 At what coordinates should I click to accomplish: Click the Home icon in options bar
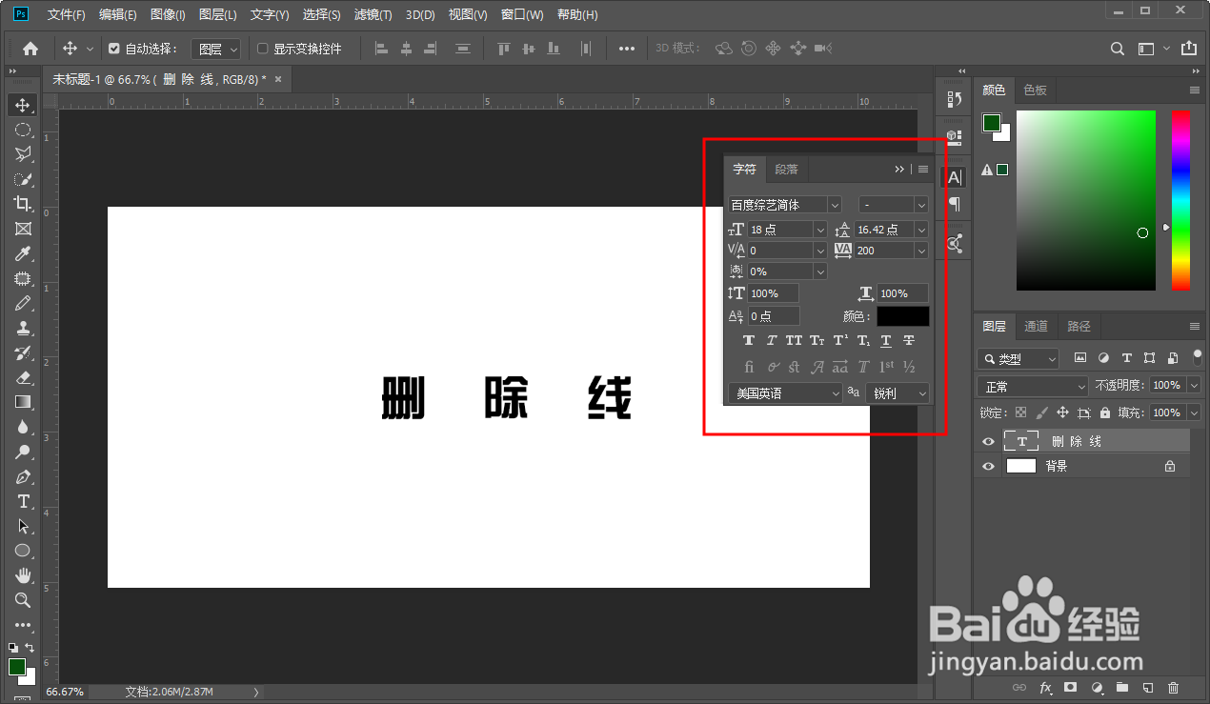coord(30,49)
